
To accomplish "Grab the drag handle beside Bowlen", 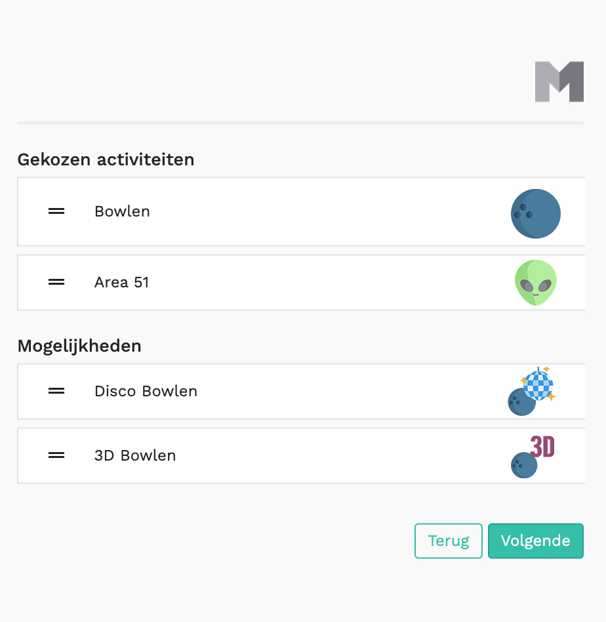I will (x=56, y=211).
